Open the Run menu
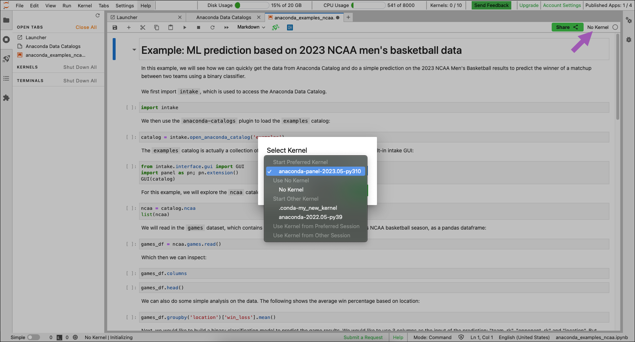 click(x=67, y=5)
